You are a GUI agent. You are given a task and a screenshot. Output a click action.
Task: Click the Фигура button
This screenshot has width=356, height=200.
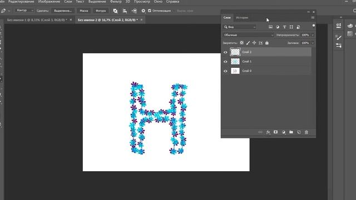pyautogui.click(x=101, y=11)
